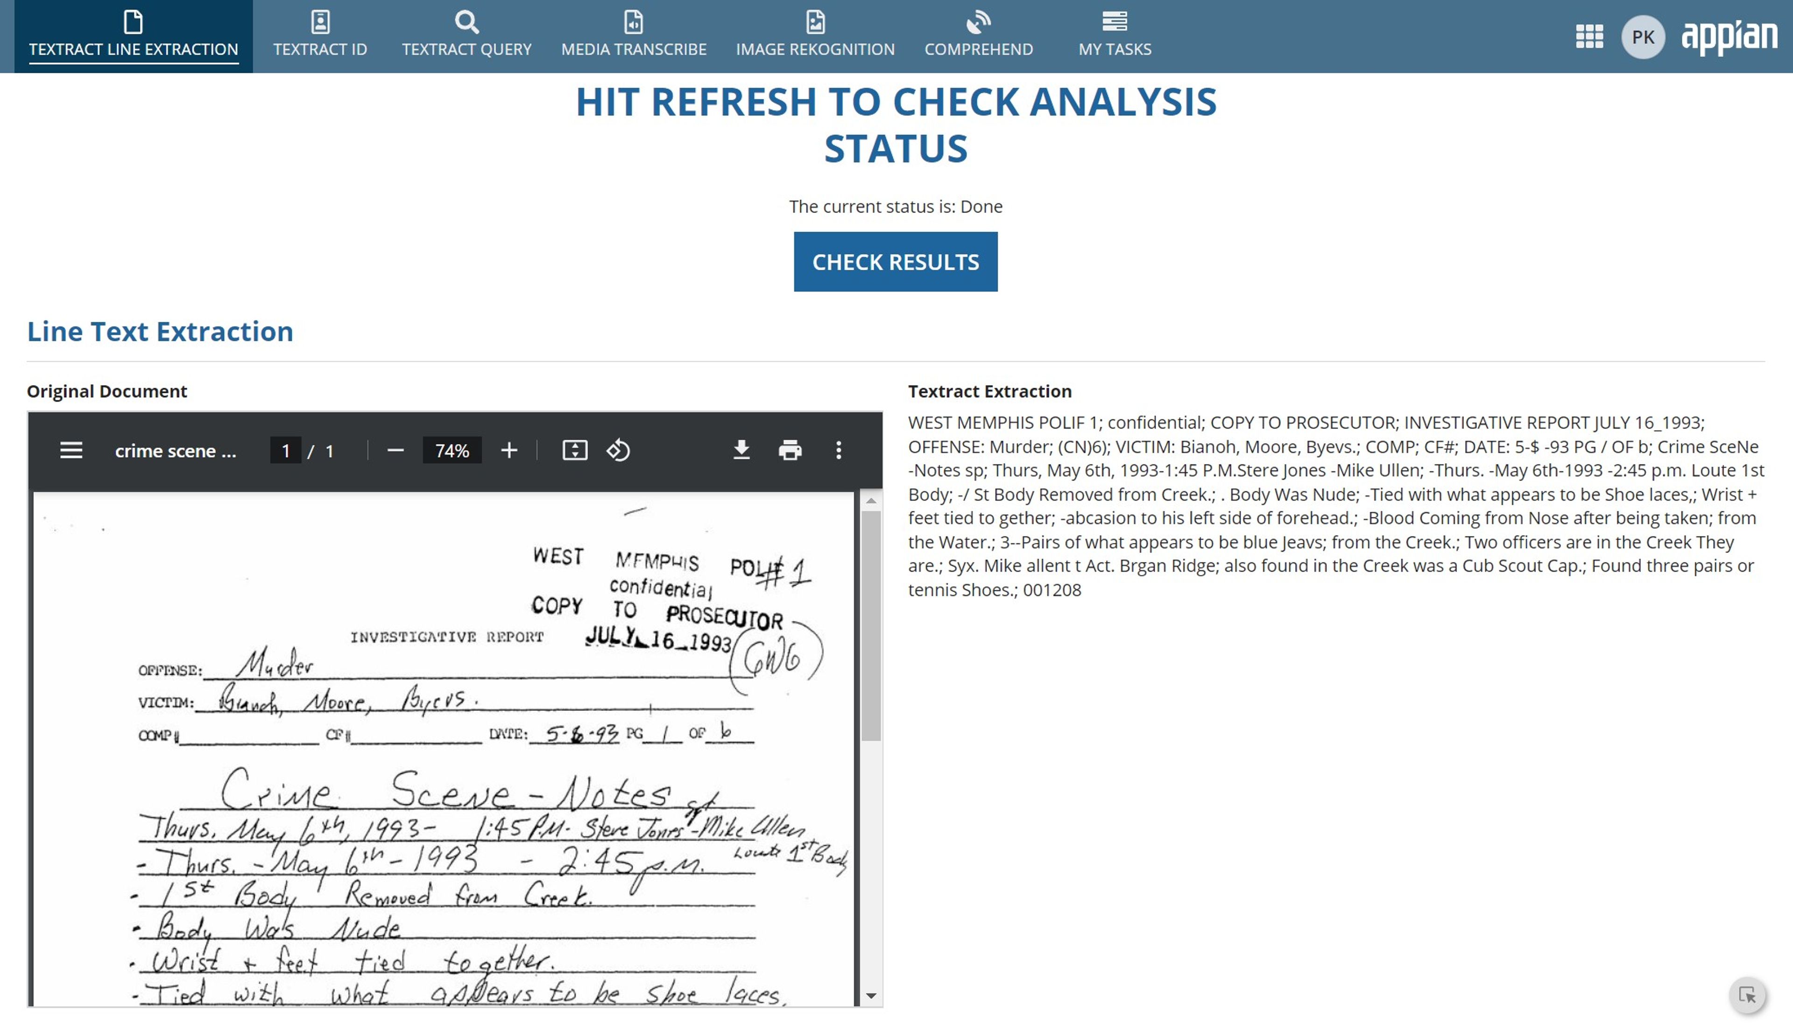This screenshot has width=1793, height=1033.
Task: Open the Textract Query tab
Action: tap(466, 36)
